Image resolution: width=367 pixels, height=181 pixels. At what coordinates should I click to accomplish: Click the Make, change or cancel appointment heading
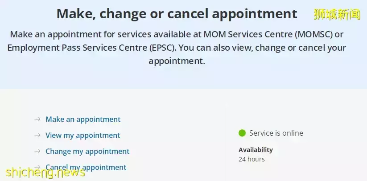coord(177,14)
